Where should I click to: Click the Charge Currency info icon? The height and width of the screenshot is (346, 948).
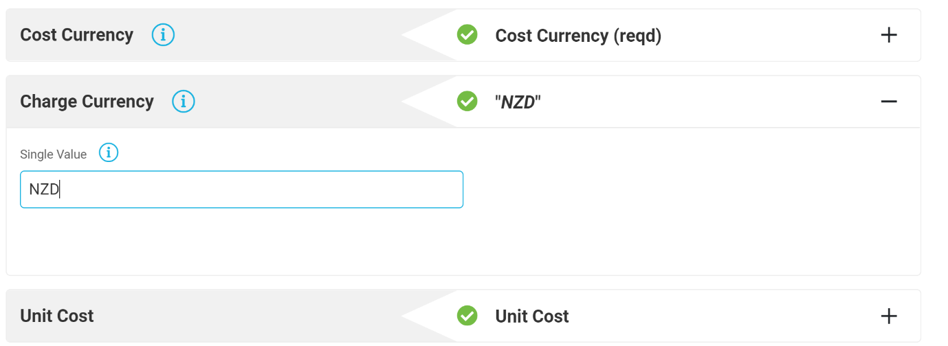point(184,102)
